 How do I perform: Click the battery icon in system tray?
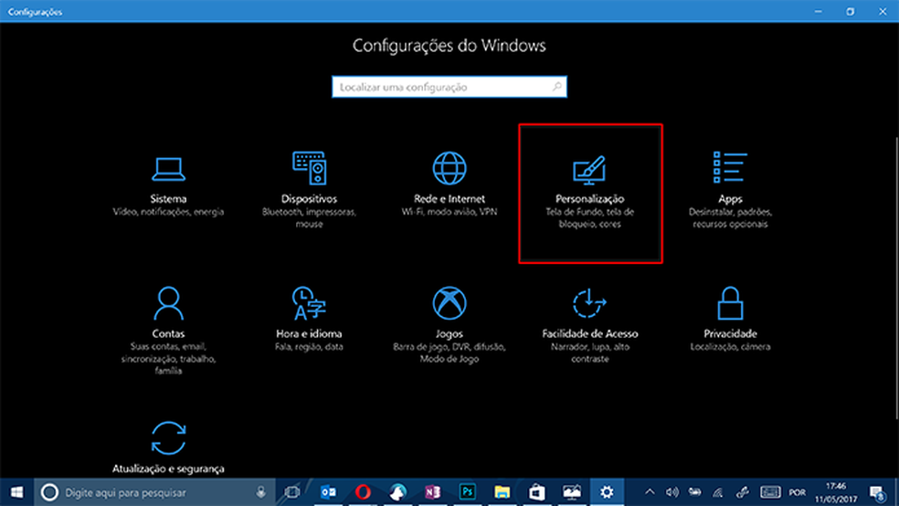tap(695, 492)
